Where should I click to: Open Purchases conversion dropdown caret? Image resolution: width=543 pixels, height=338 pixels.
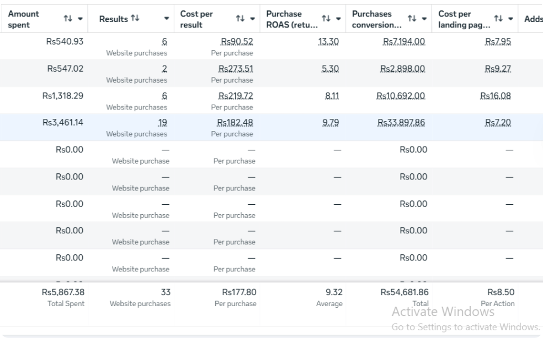tap(424, 19)
